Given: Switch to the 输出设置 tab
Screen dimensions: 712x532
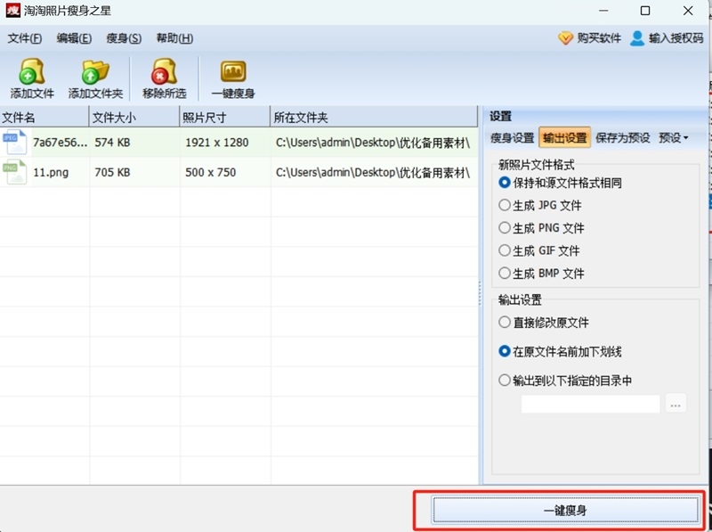Looking at the screenshot, I should click(565, 138).
